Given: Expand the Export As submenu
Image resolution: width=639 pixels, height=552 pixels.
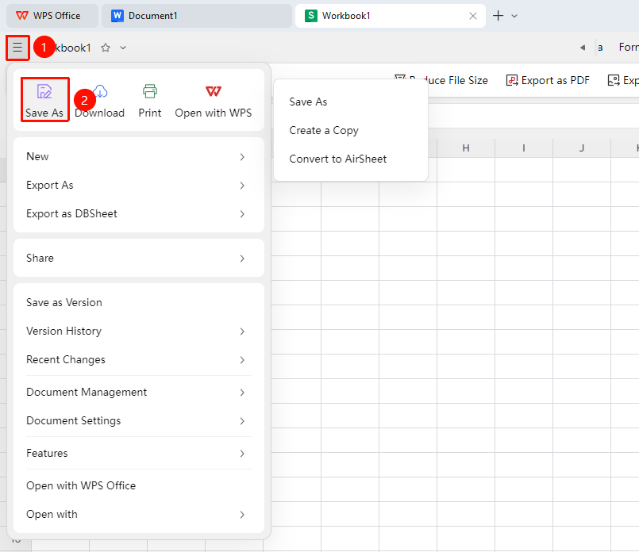Looking at the screenshot, I should (x=139, y=186).
